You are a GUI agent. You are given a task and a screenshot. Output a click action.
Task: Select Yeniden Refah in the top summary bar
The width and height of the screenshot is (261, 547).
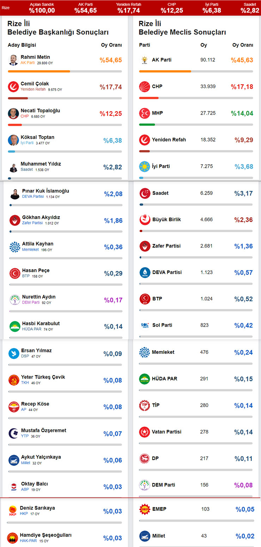[x=129, y=7]
